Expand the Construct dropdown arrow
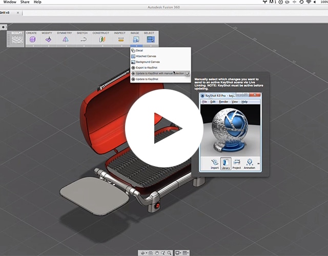 [x=102, y=46]
